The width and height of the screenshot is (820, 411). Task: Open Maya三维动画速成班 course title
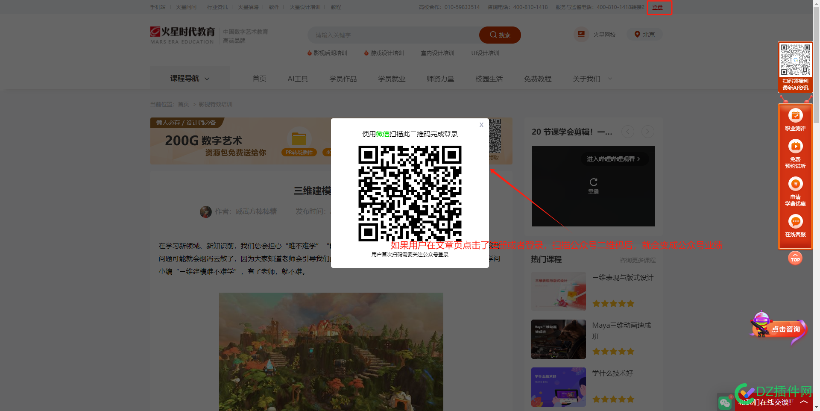click(621, 331)
